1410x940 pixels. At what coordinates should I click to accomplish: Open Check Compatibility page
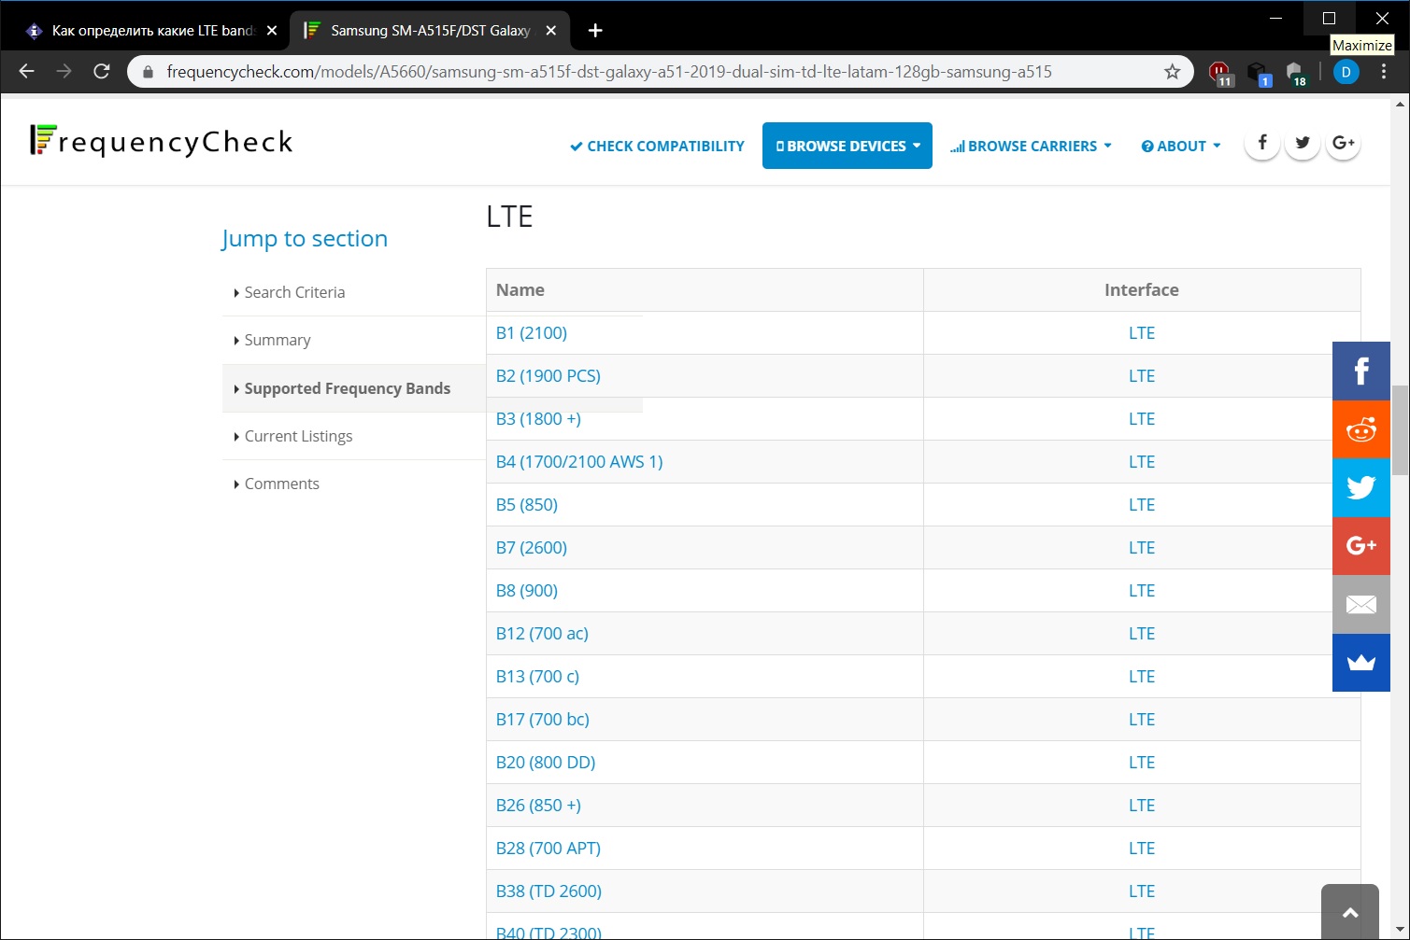coord(657,146)
